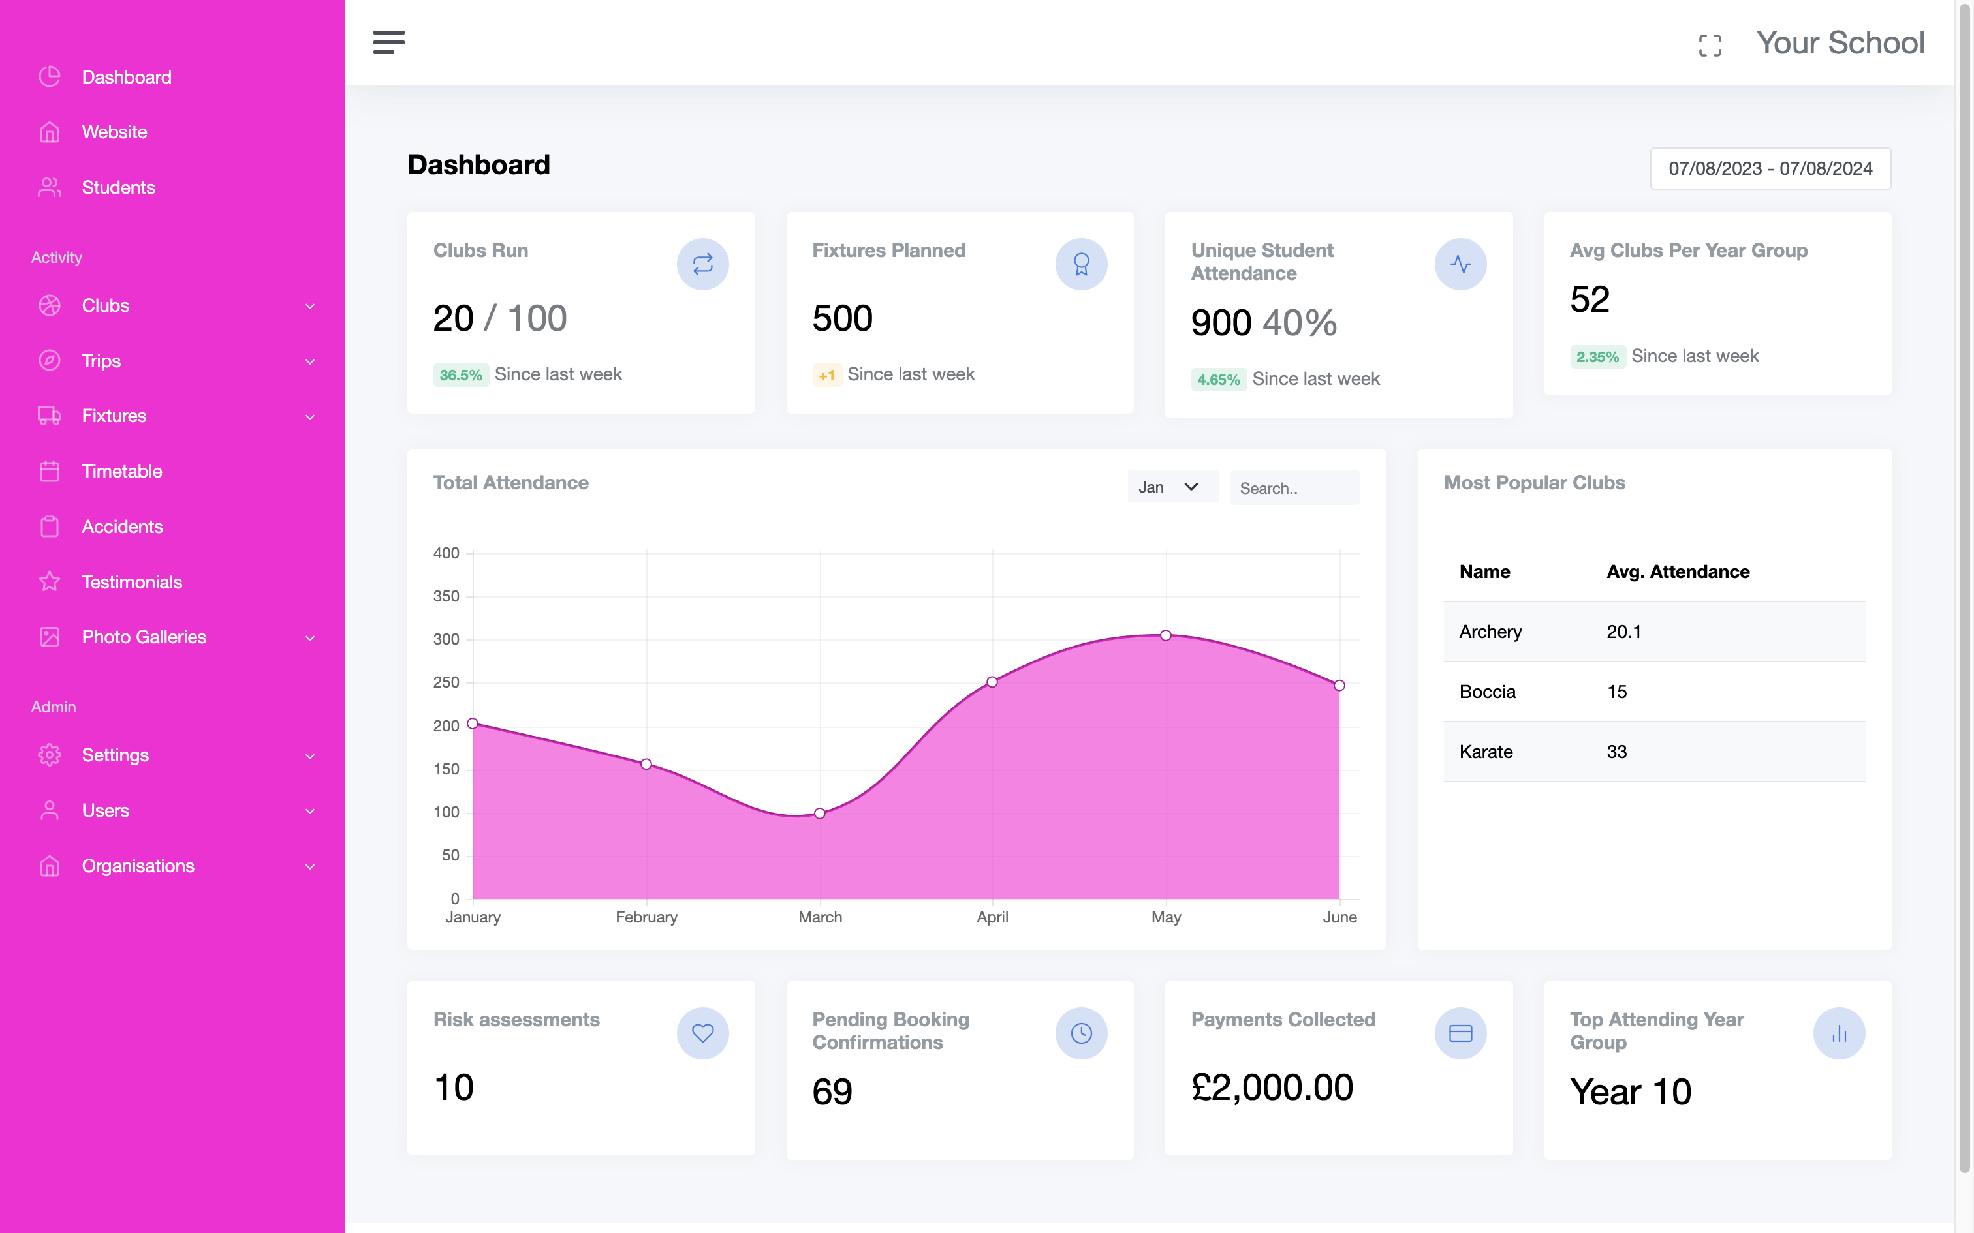Image resolution: width=1974 pixels, height=1233 pixels.
Task: Select the Boccia row in clubs table
Action: pos(1654,692)
